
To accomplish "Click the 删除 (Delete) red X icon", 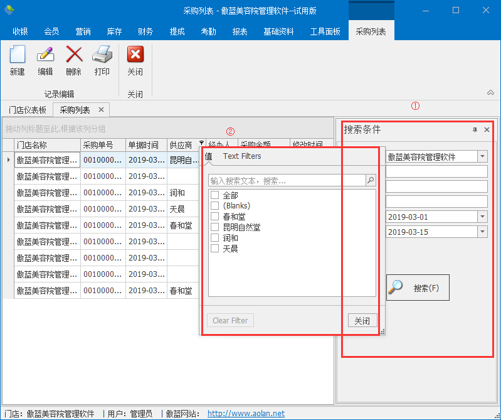I will (x=73, y=55).
